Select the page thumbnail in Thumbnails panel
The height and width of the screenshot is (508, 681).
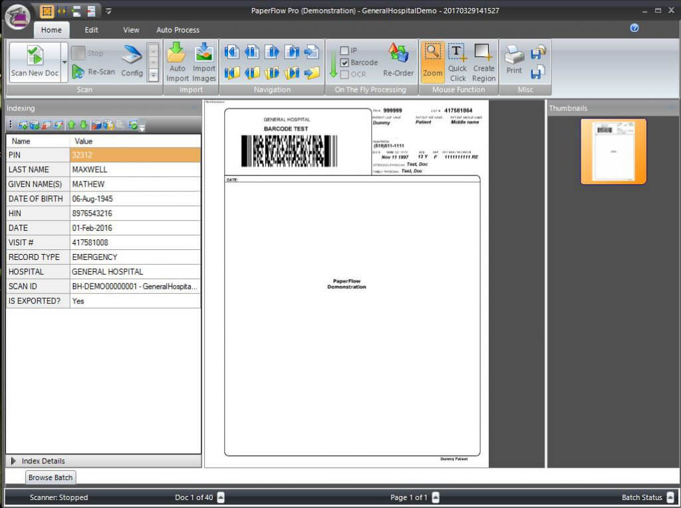pyautogui.click(x=613, y=152)
